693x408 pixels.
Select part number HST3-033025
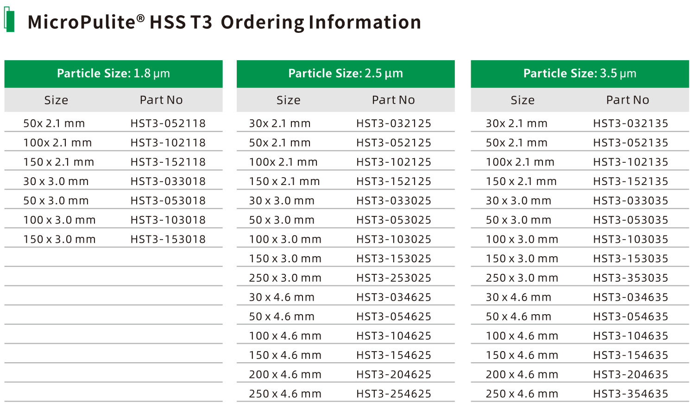point(394,201)
